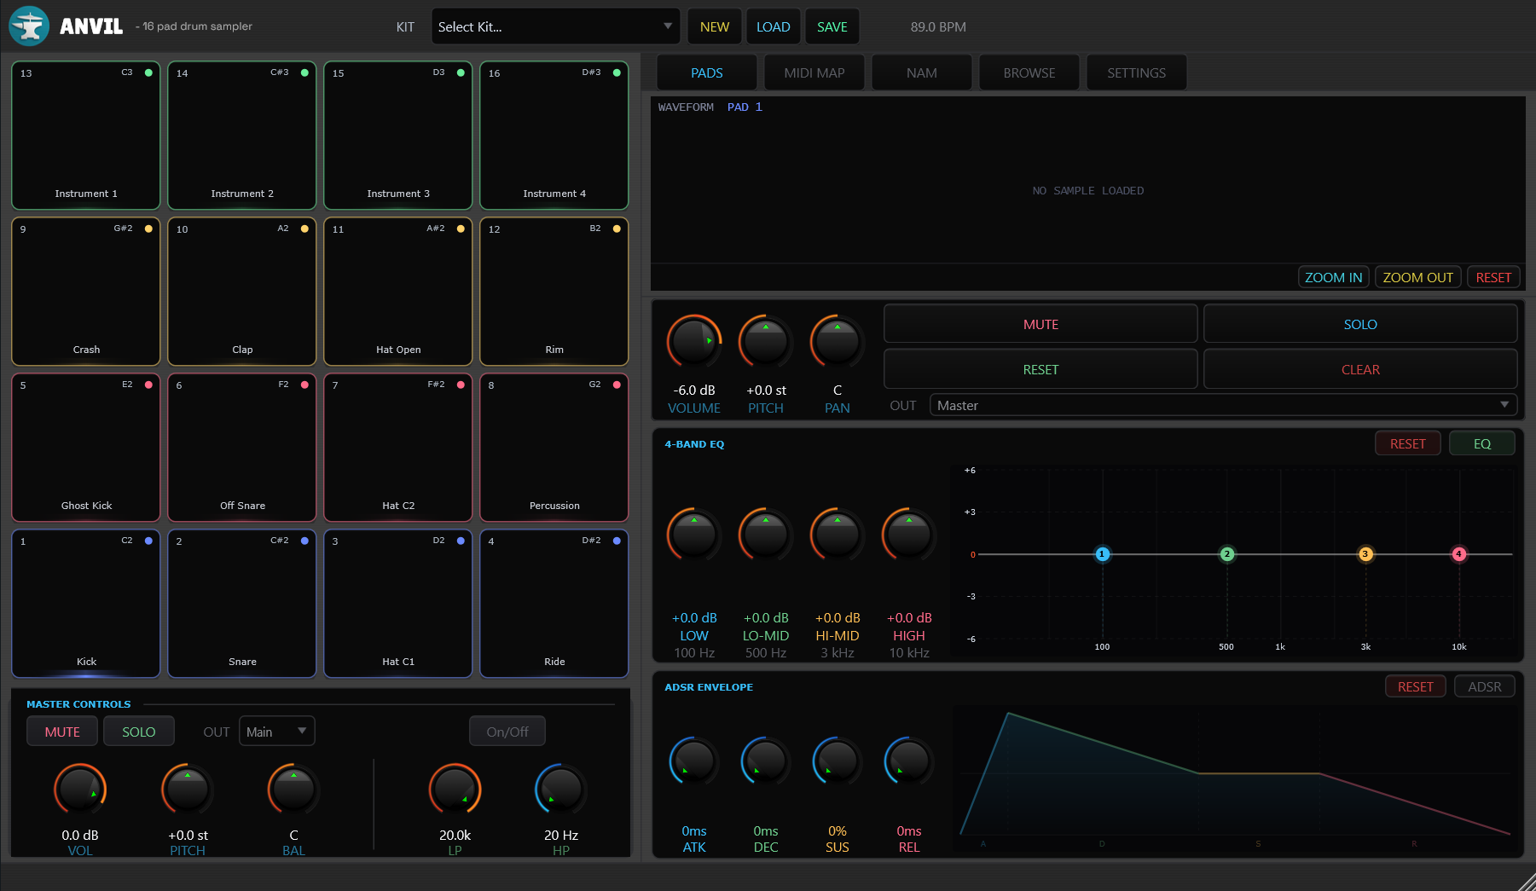Click the HIGH EQ gain knob
The height and width of the screenshot is (891, 1536).
click(x=909, y=535)
